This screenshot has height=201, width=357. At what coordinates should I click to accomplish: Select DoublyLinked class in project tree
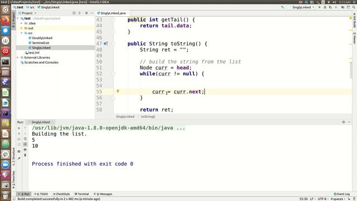[x=41, y=38]
